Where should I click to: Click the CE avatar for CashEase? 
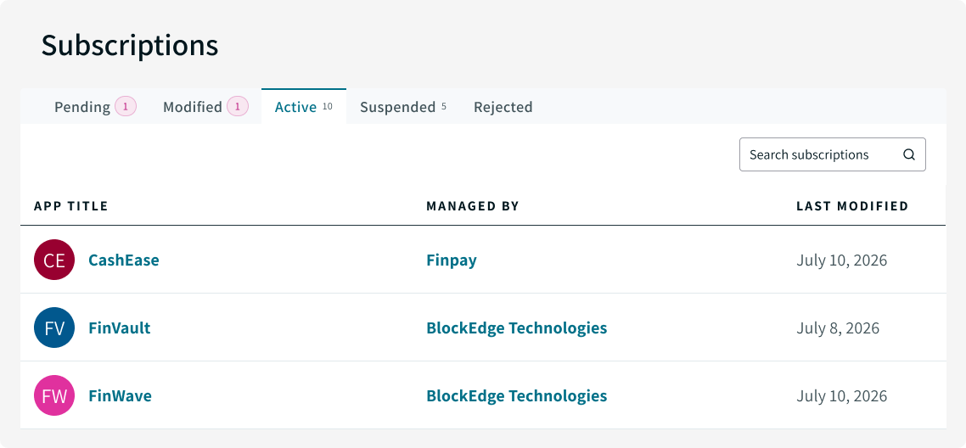click(54, 260)
